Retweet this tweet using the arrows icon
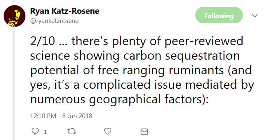The image size is (276, 140). (72, 131)
